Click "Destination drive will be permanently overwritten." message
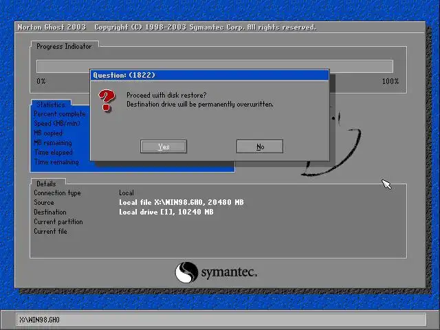440x330 pixels. click(x=200, y=104)
